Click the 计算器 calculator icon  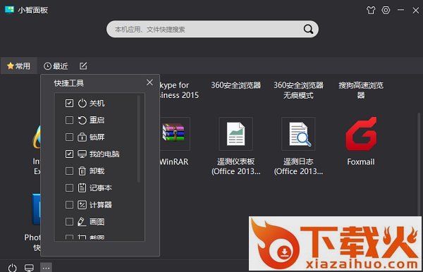[x=82, y=205]
